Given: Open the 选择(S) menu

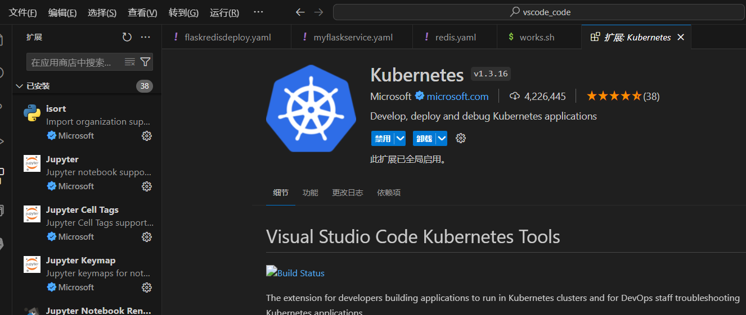Looking at the screenshot, I should pos(102,12).
